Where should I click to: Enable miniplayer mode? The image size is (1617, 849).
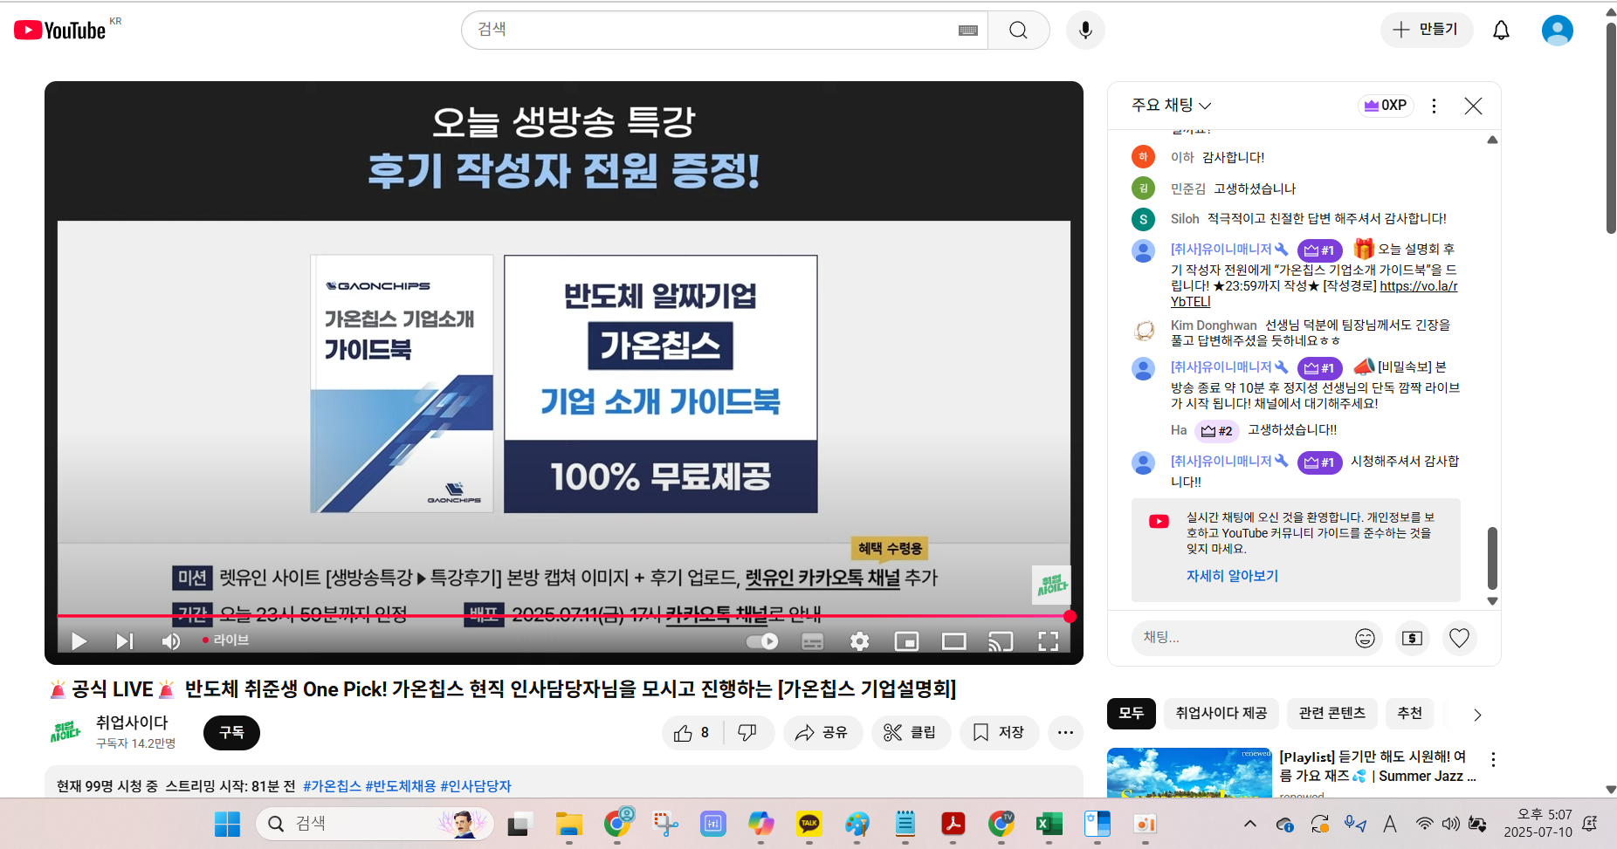pos(906,641)
